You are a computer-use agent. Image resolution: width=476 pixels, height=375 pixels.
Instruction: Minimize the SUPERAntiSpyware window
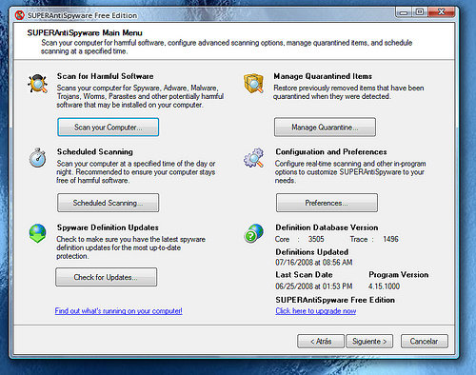(x=404, y=12)
